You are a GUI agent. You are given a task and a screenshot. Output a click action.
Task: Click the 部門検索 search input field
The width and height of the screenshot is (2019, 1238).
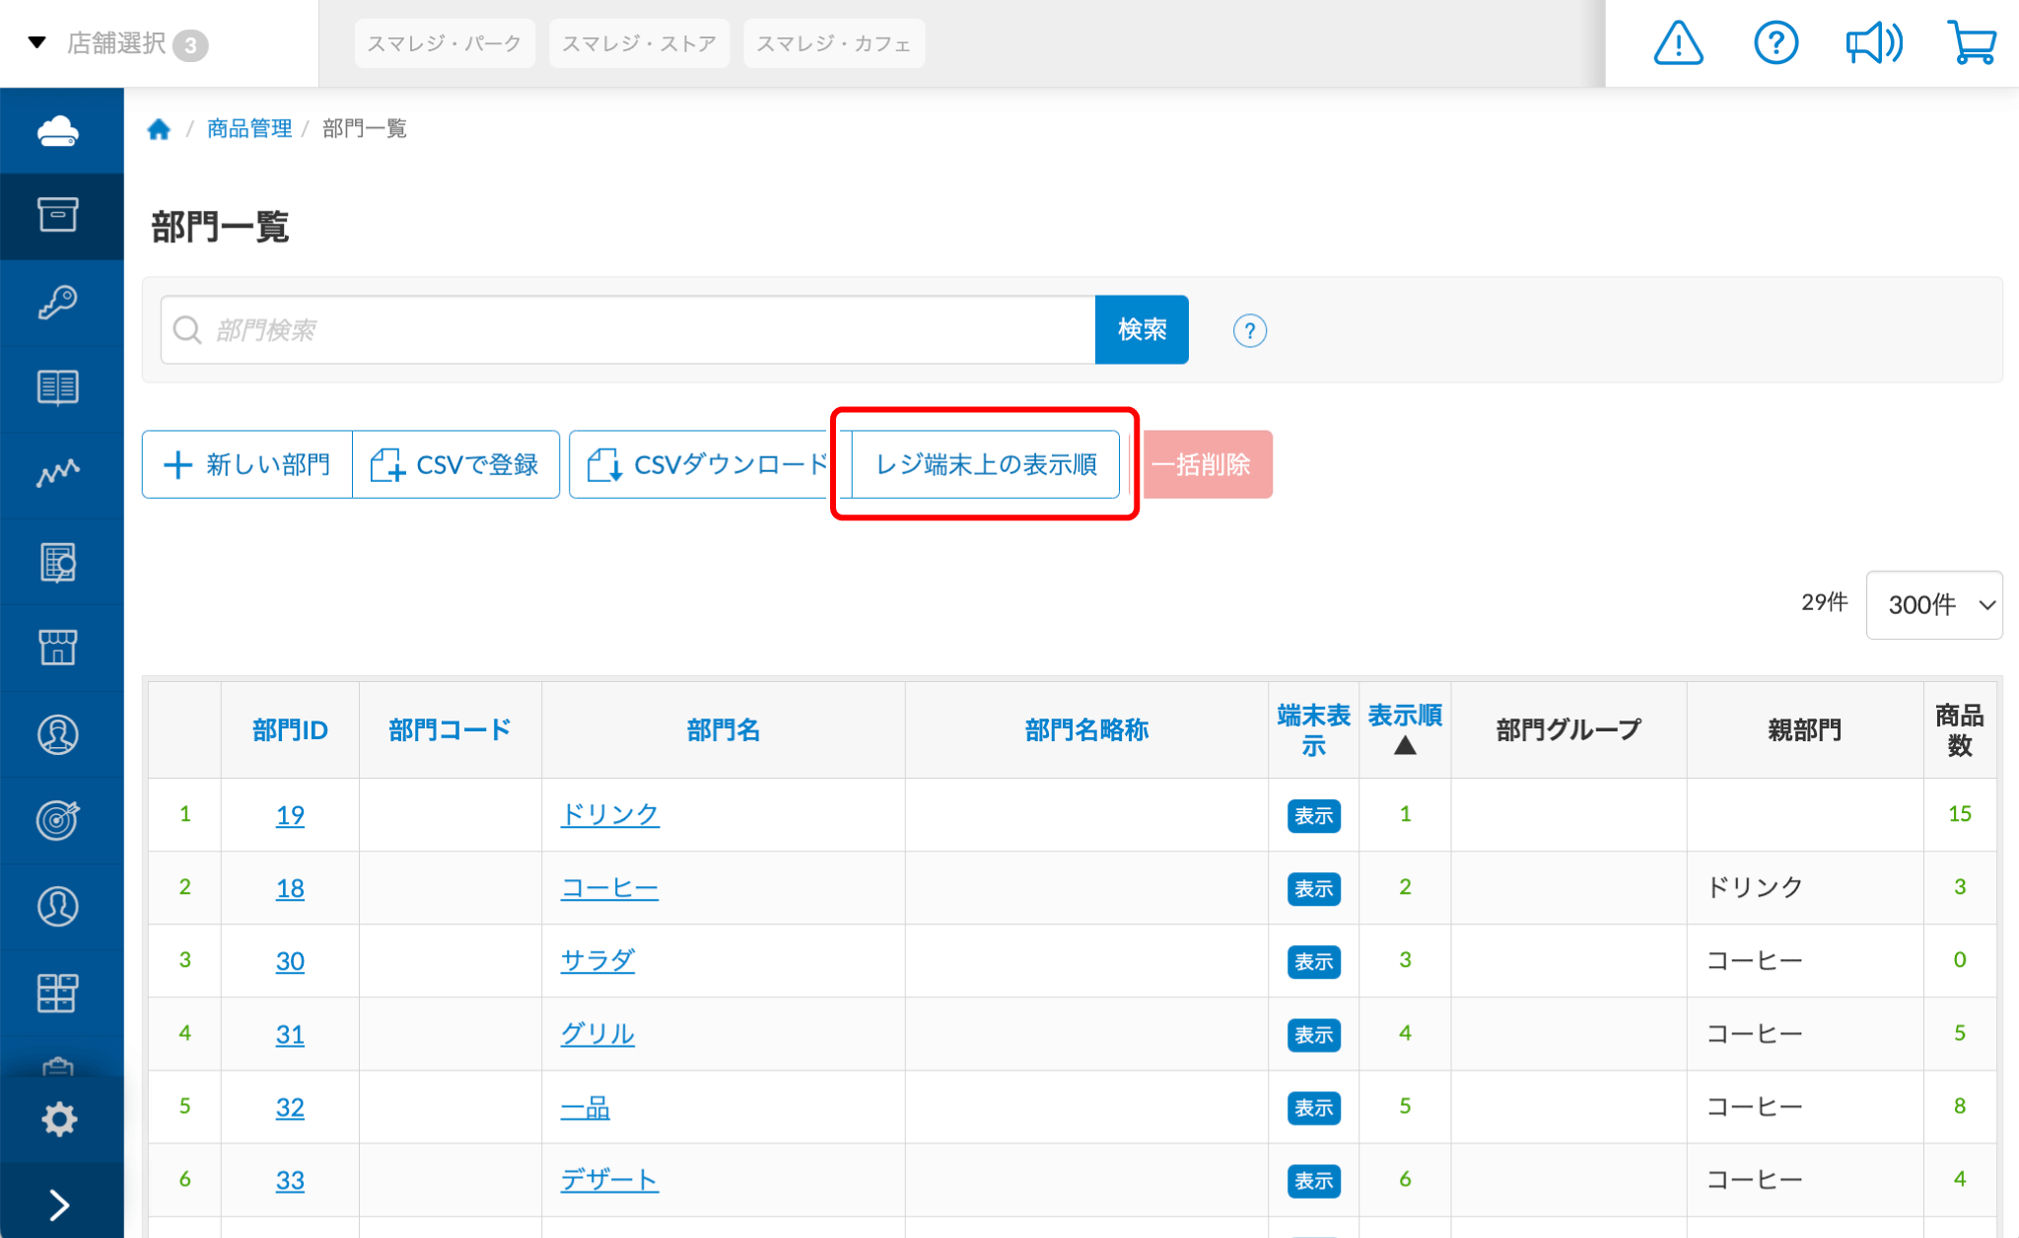(x=631, y=330)
